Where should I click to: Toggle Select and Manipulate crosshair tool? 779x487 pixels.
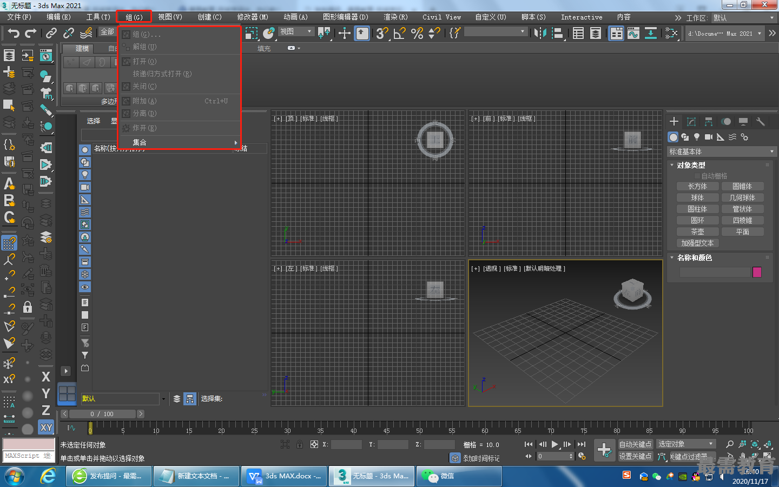345,34
